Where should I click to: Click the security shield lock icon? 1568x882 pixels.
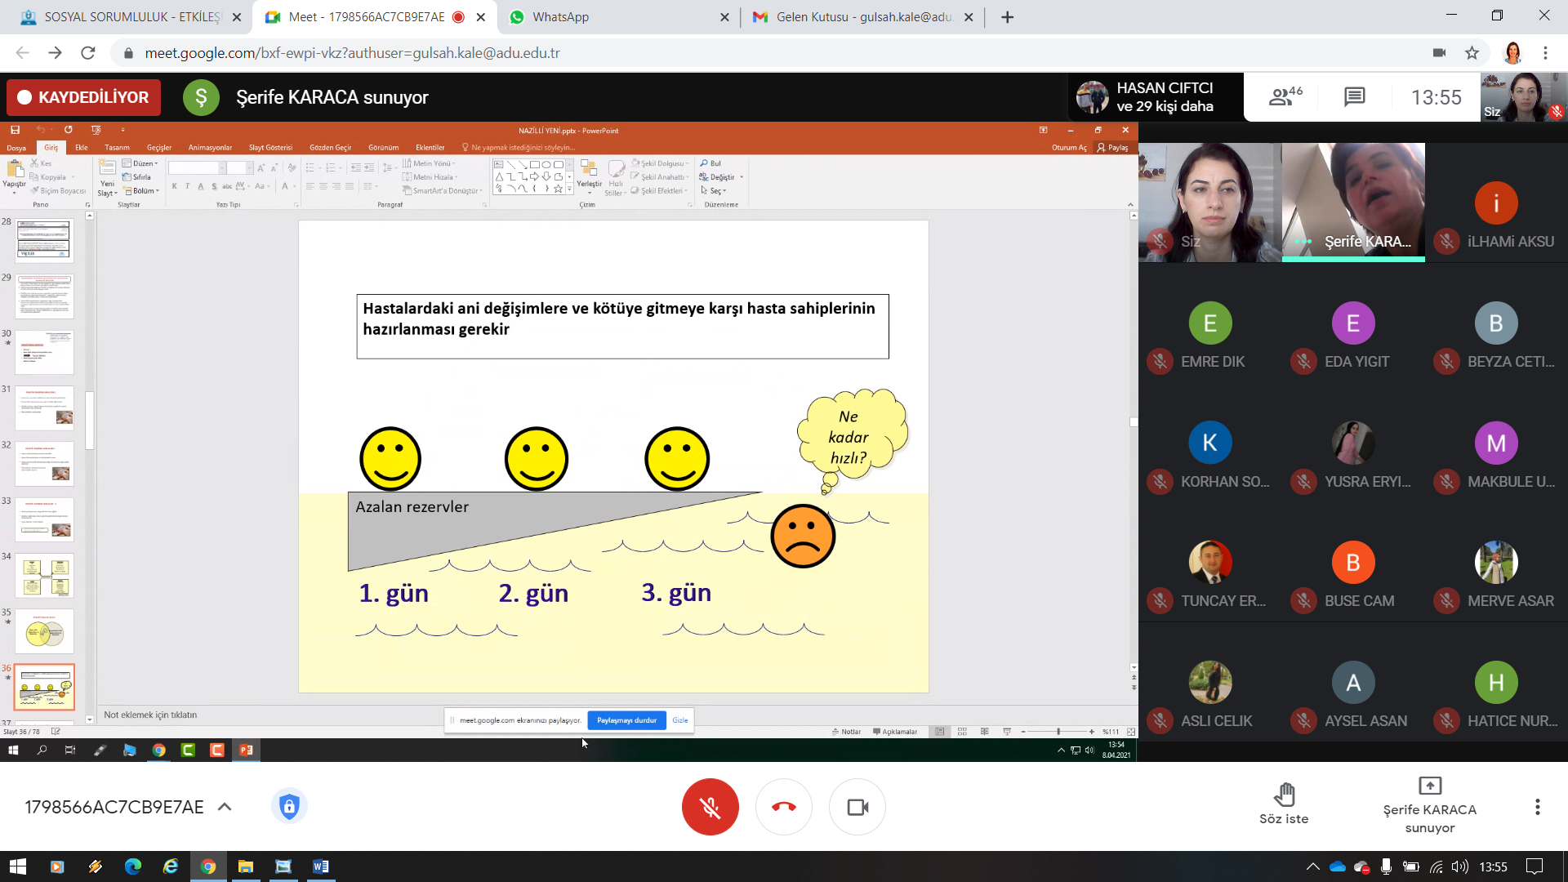[x=289, y=807]
